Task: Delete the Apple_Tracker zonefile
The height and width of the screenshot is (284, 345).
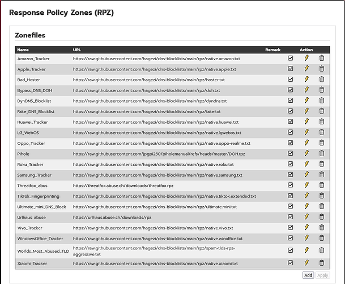Action: point(321,69)
